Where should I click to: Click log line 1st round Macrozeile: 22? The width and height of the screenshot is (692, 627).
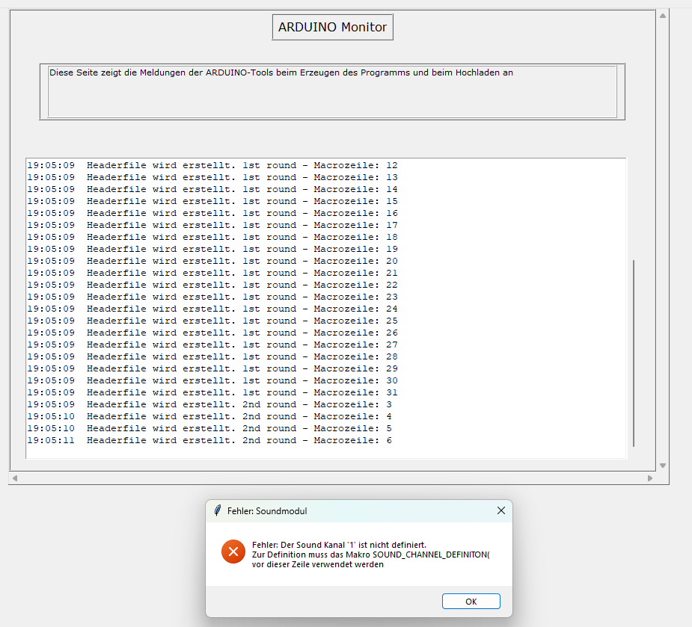tap(212, 285)
